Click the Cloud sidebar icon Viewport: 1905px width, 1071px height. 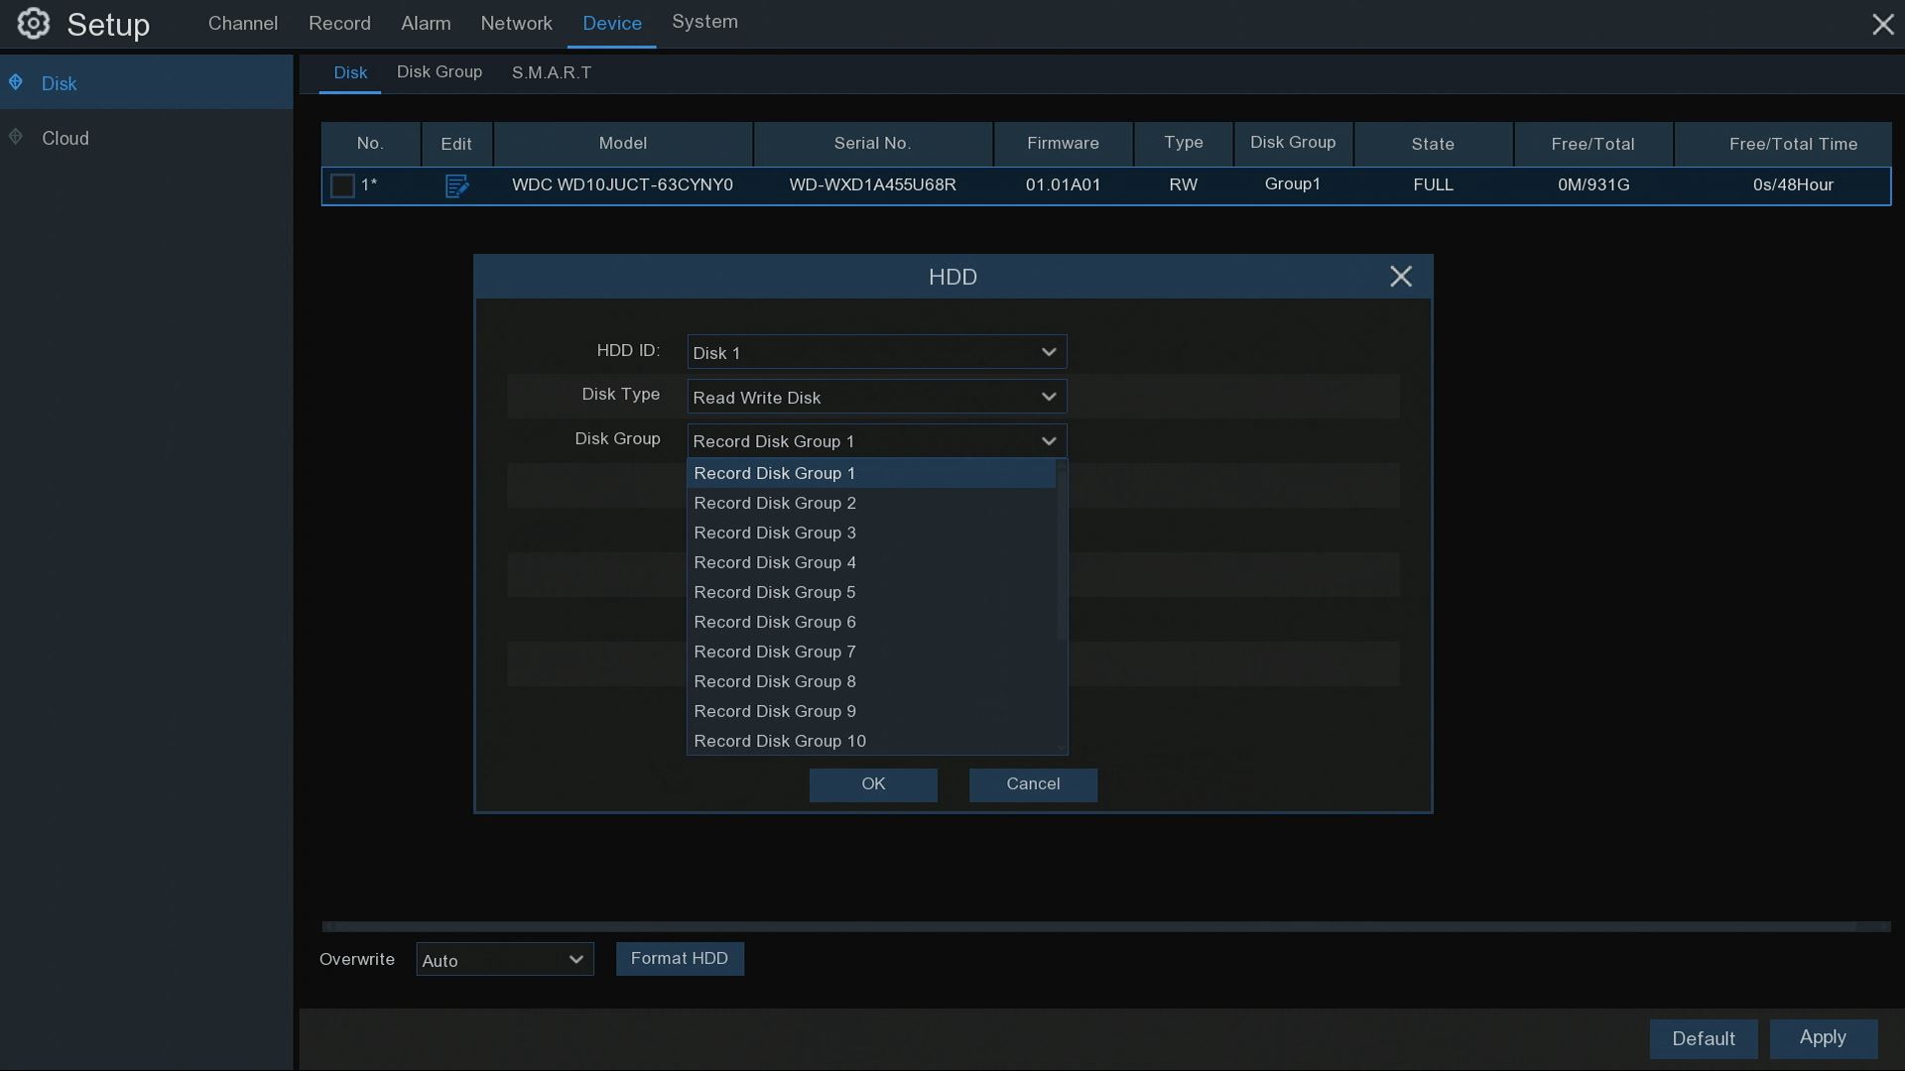[16, 138]
